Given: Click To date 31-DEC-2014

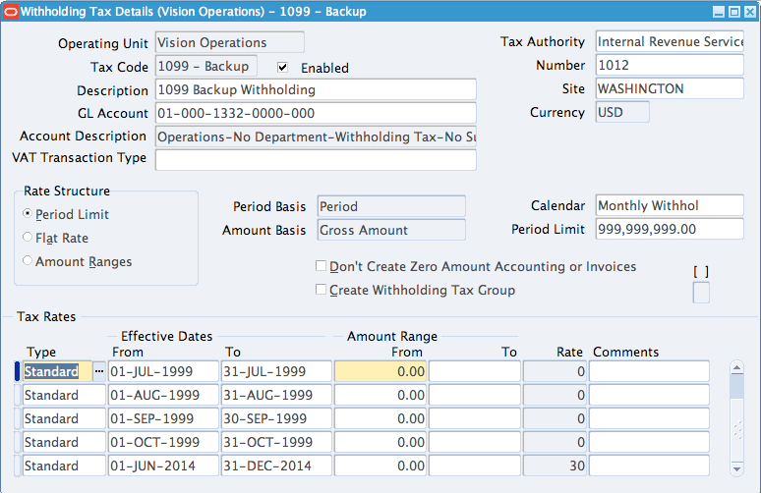Looking at the screenshot, I should click(276, 466).
